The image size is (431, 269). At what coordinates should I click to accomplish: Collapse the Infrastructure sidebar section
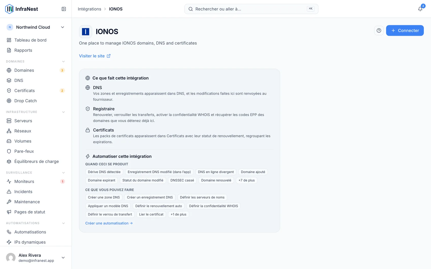(x=63, y=112)
